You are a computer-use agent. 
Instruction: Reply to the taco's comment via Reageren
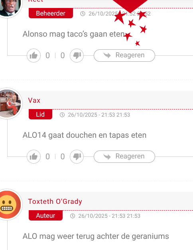tap(124, 55)
